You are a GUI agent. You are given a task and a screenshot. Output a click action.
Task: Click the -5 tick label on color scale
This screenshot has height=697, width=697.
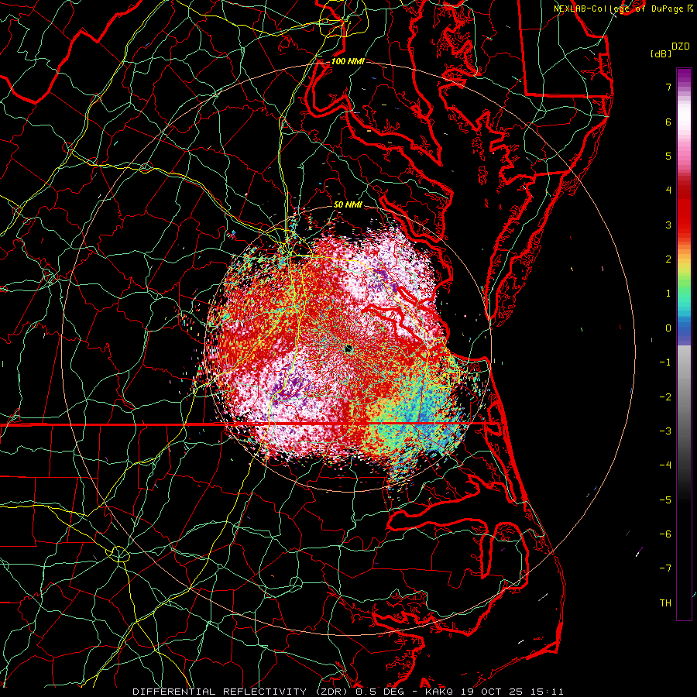point(665,500)
